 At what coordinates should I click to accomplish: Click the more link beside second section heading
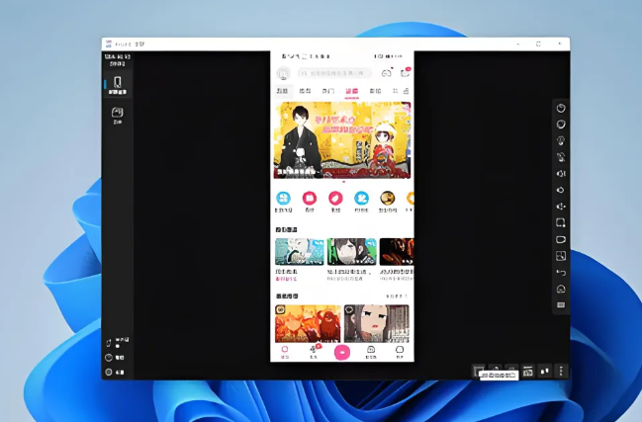397,296
